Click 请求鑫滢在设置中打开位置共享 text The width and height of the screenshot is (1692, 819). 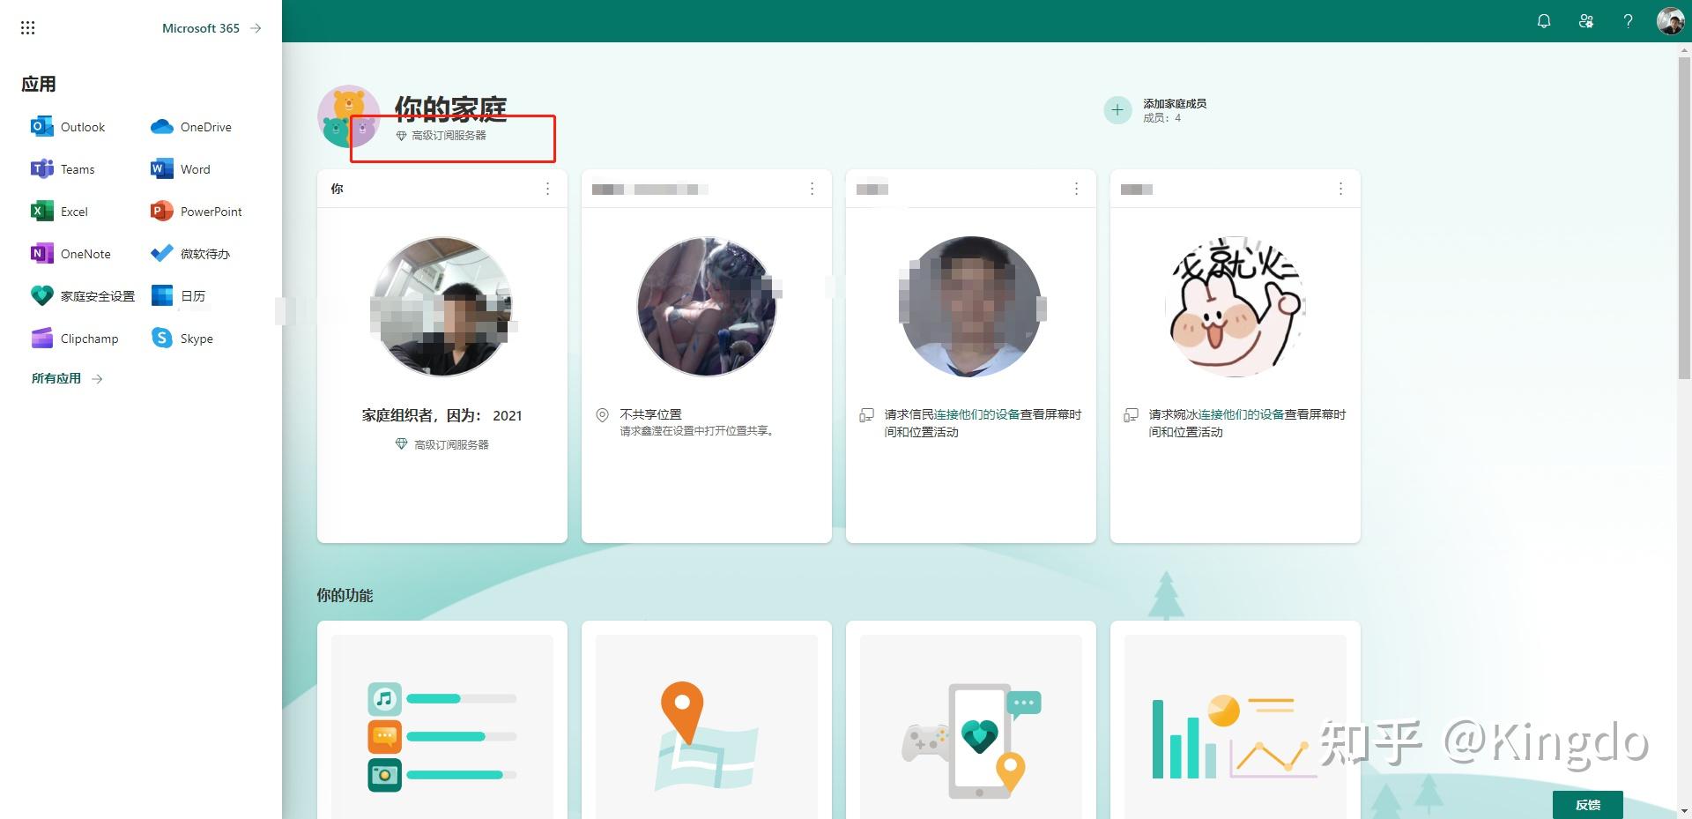pyautogui.click(x=697, y=431)
